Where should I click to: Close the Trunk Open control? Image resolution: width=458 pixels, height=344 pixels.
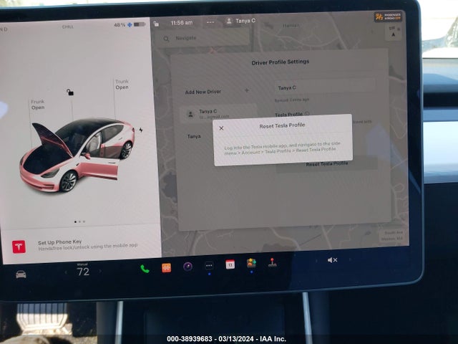(122, 85)
